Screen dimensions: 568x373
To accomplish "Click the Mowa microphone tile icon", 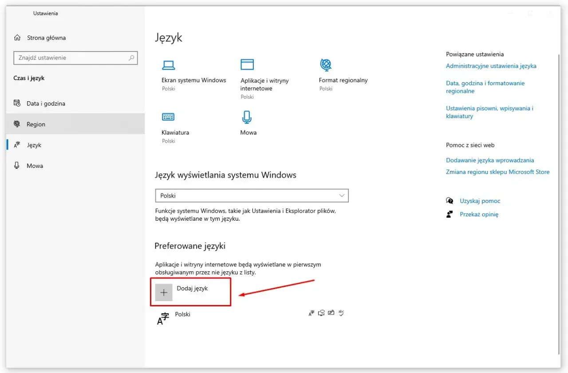I will click(x=247, y=117).
